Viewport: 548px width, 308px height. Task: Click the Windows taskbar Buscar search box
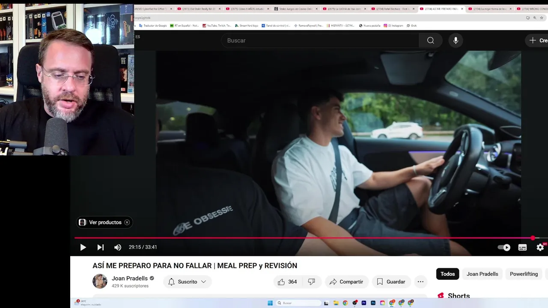pos(298,303)
